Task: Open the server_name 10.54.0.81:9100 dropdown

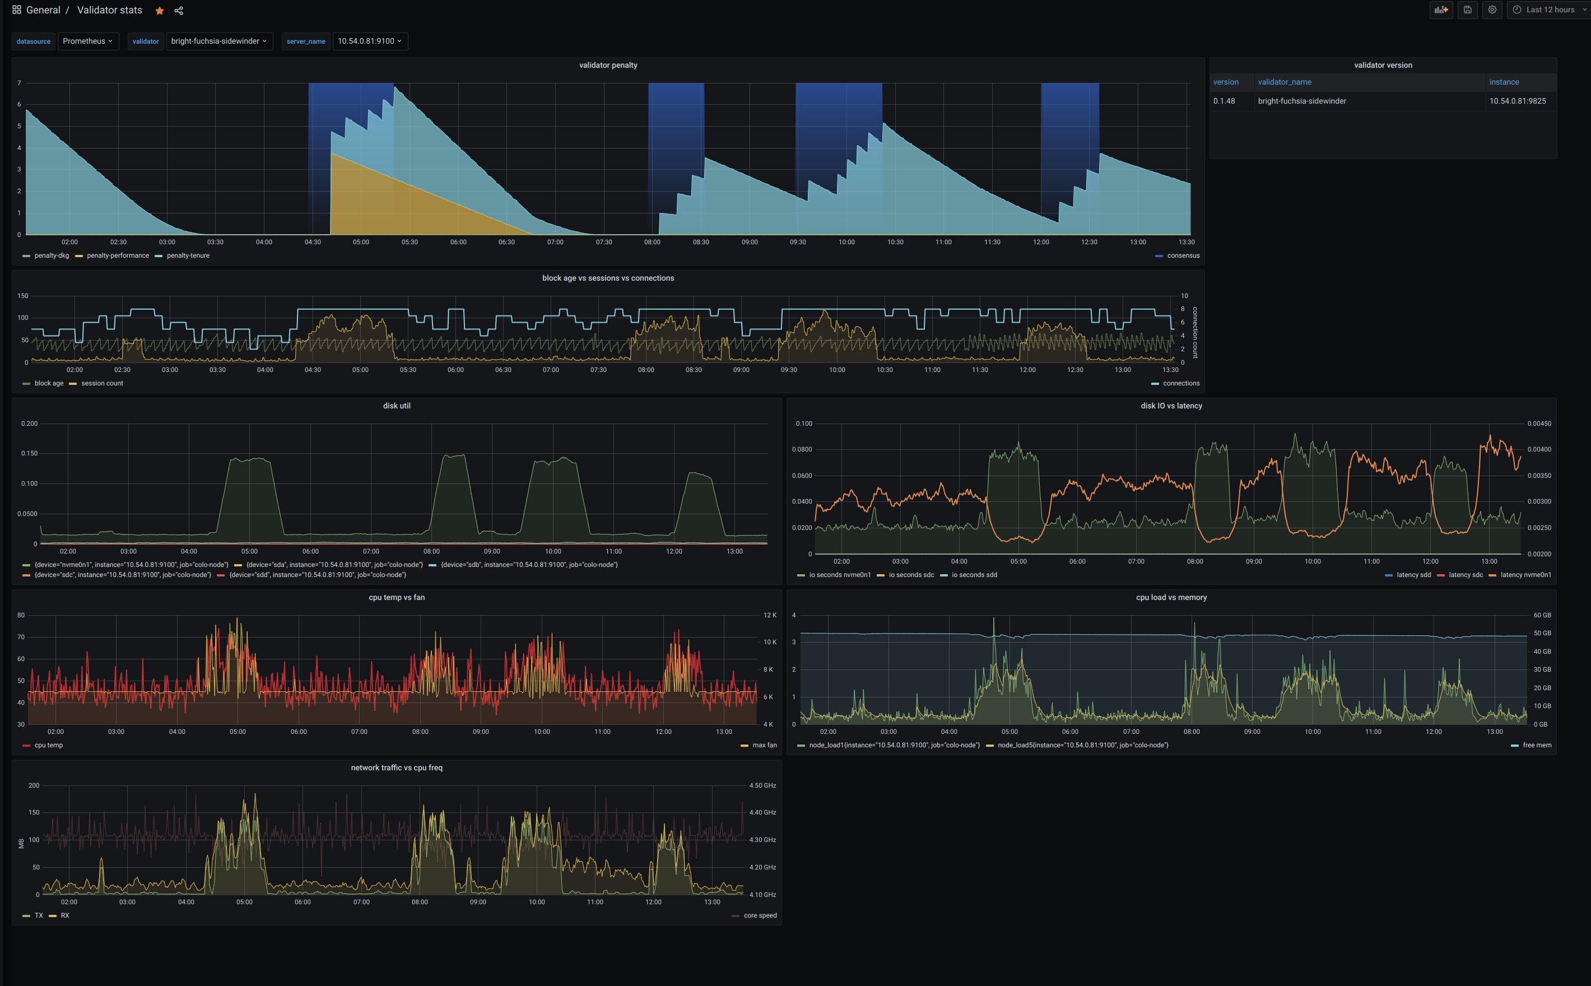Action: 370,41
